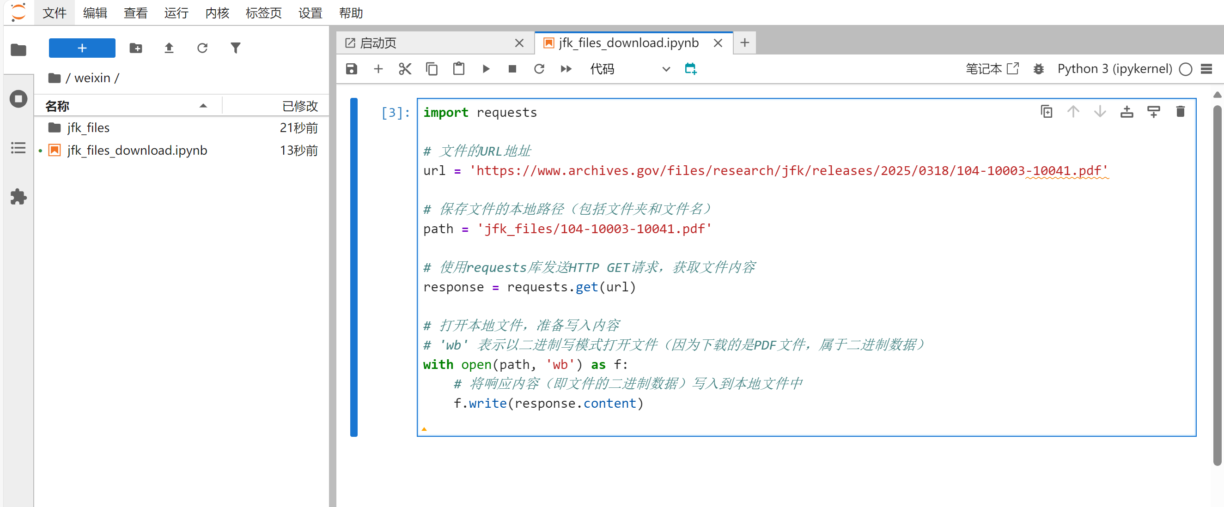1224x507 pixels.
Task: Restart kernel and run all cells
Action: tap(566, 69)
